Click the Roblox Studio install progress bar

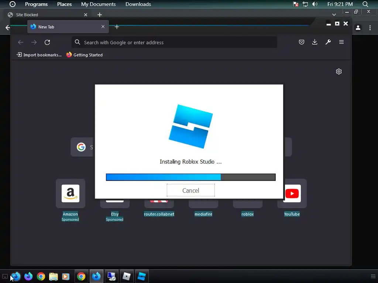(x=191, y=177)
